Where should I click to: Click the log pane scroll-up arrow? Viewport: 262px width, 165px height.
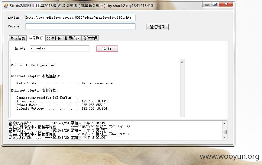click(x=225, y=124)
